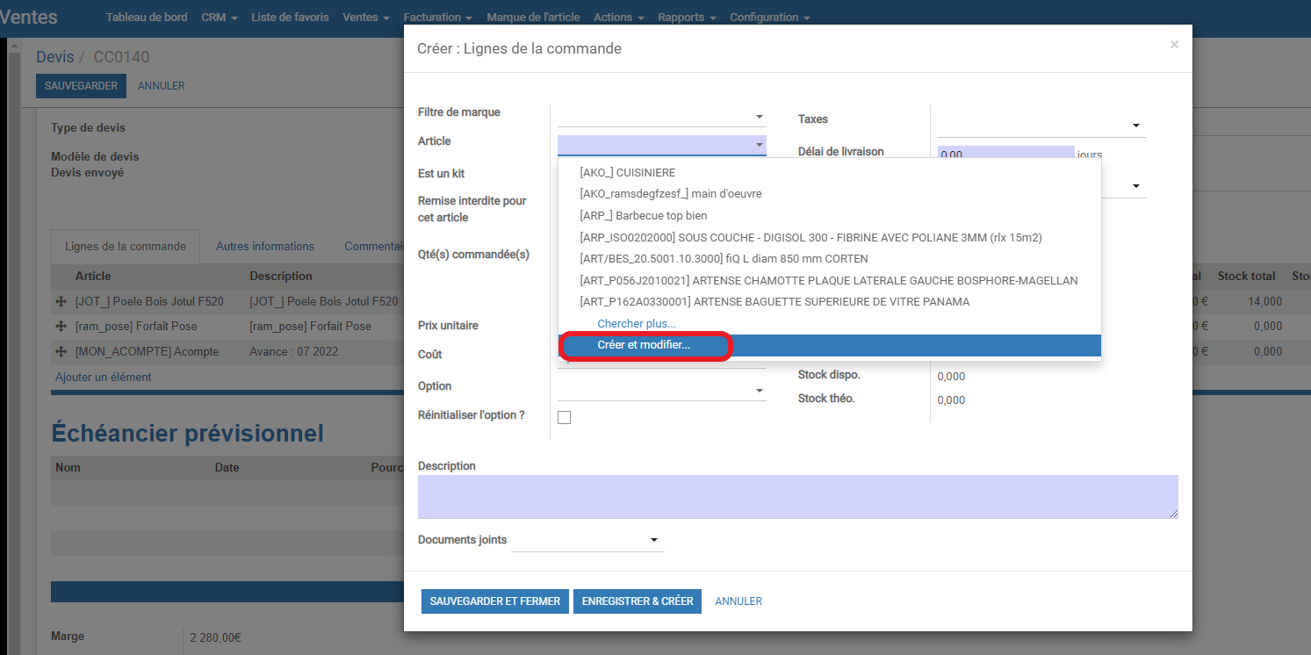
Task: Click ANNULER next to SAUVEGARDER
Action: point(162,86)
